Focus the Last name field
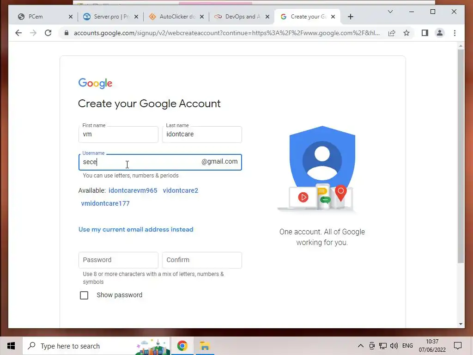 click(202, 135)
